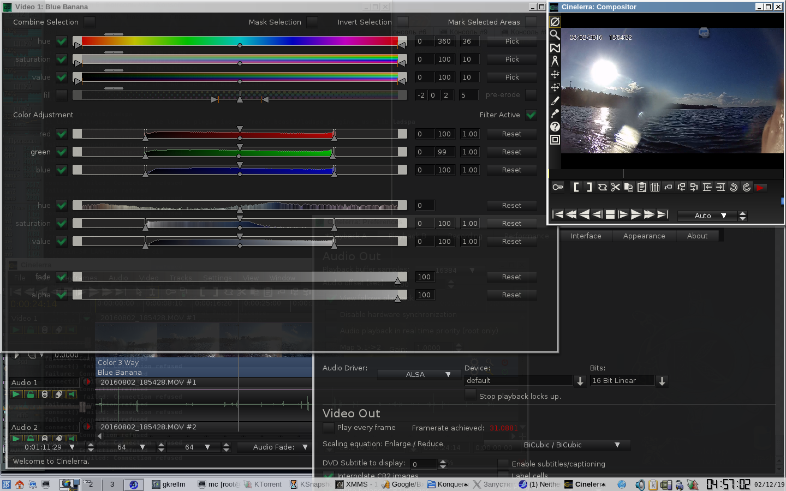786x491 pixels.
Task: Jump to start in Compositor transport
Action: pos(558,214)
